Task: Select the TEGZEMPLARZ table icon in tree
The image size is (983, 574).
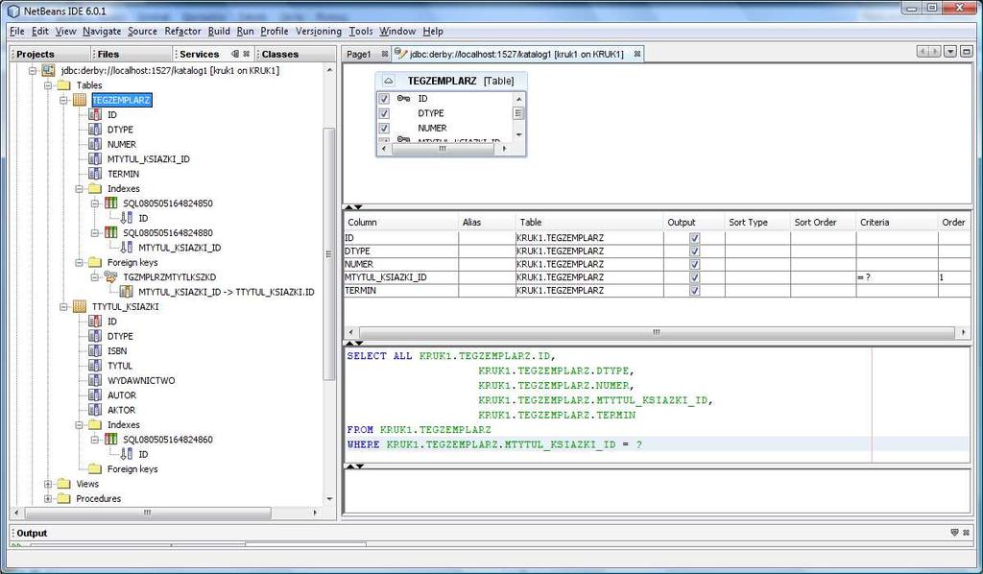Action: tap(80, 100)
